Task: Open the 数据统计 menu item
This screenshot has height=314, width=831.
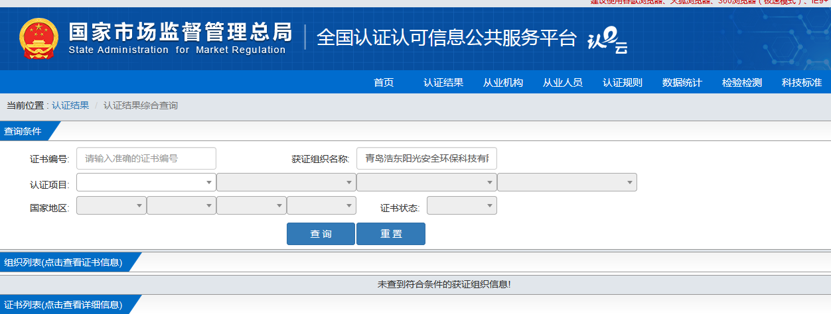Action: 682,82
